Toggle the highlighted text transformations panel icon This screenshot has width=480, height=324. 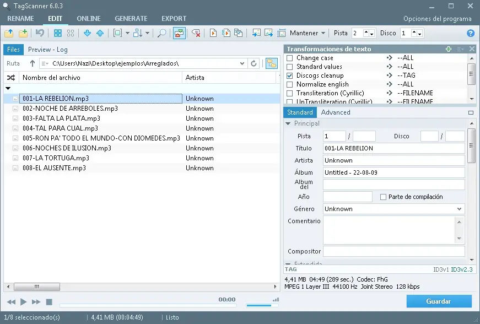click(179, 33)
